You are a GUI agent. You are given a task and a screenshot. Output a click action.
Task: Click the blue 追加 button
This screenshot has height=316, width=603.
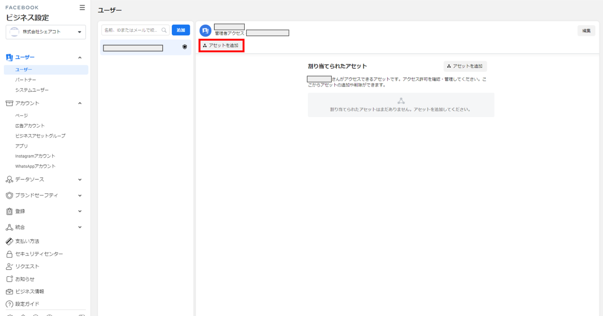(x=181, y=30)
